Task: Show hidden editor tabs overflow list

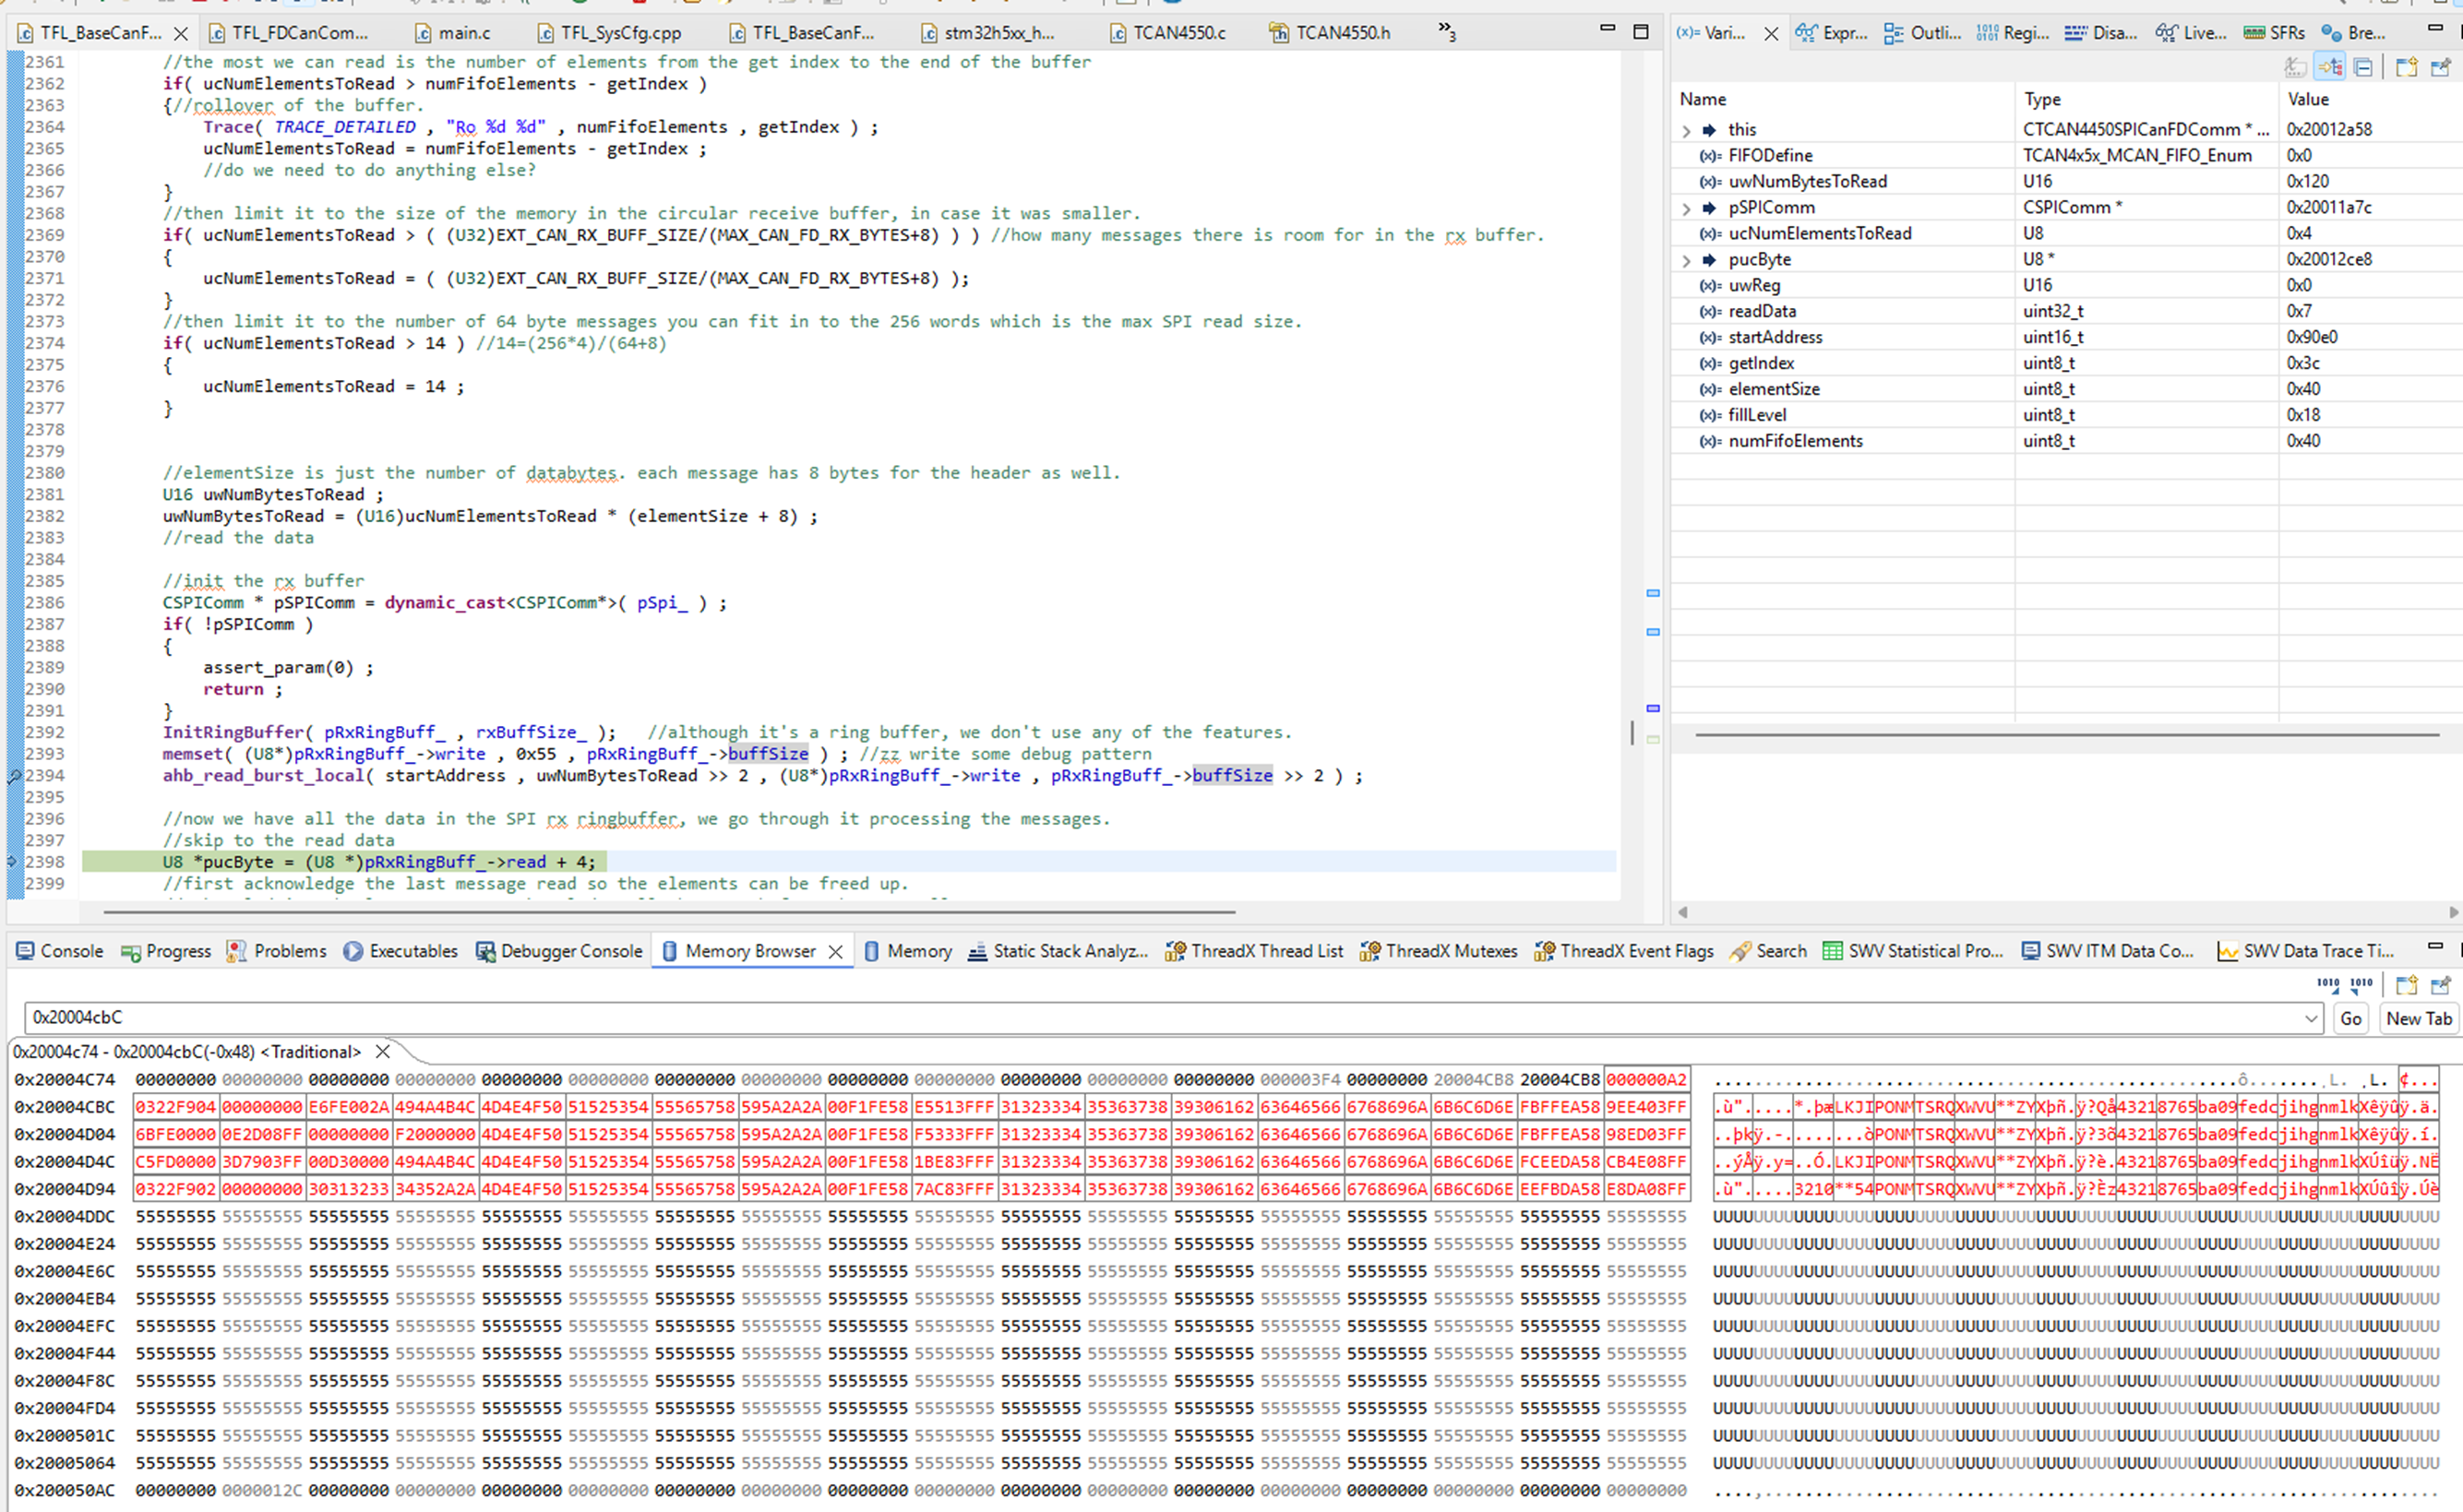Action: (1446, 32)
